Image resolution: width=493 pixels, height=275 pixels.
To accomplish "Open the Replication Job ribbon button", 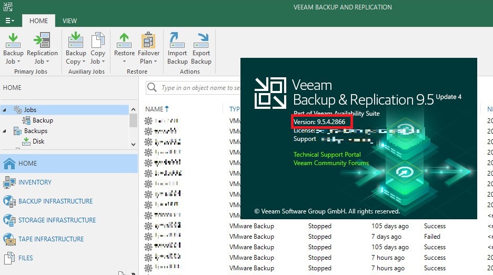I will pos(42,48).
